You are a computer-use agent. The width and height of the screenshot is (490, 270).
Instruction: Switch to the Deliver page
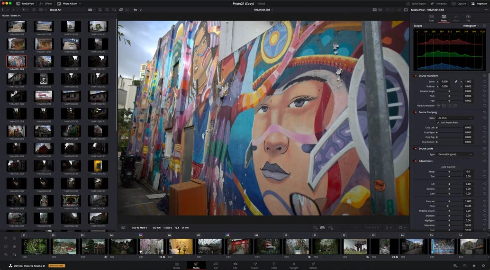(313, 266)
